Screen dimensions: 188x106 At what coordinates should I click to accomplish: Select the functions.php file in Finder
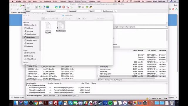[x=61, y=27]
